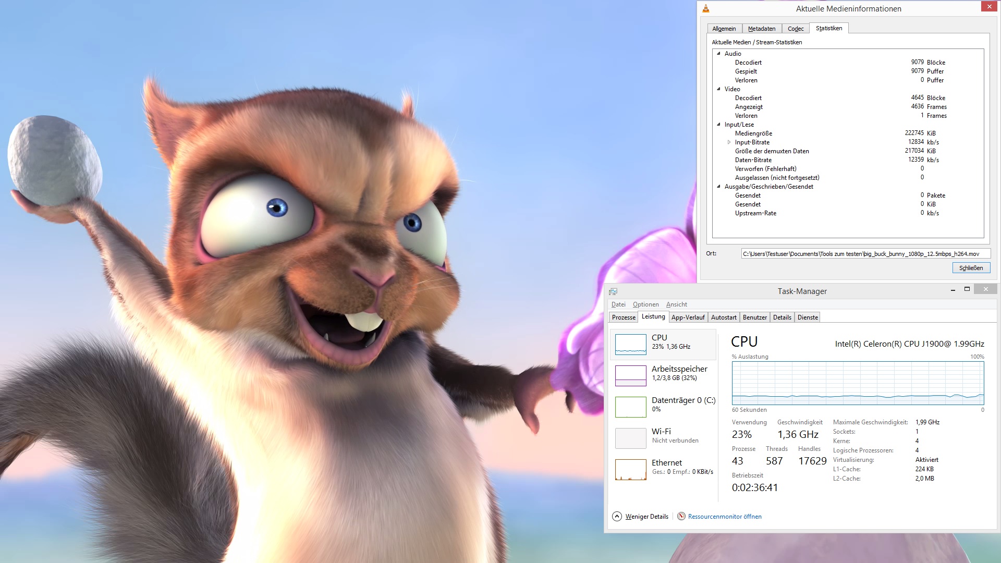
Task: Select the CPU usage thumbnail graph
Action: 630,345
